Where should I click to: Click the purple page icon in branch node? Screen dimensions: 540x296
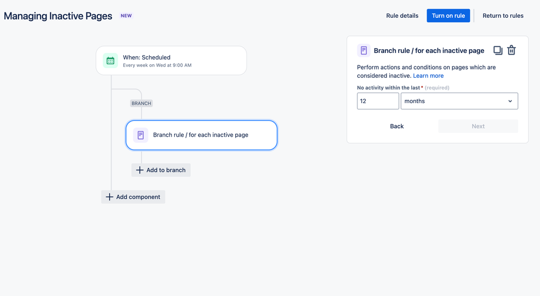pos(141,135)
